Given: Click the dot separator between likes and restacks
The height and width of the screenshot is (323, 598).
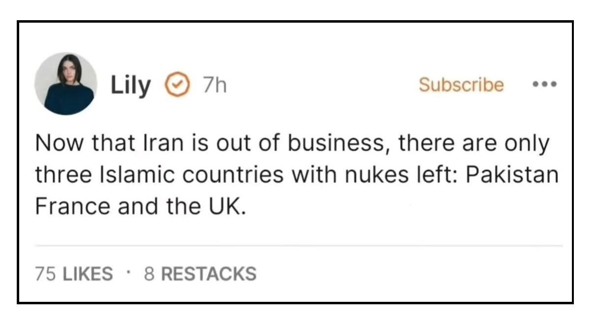Looking at the screenshot, I should 129,272.
